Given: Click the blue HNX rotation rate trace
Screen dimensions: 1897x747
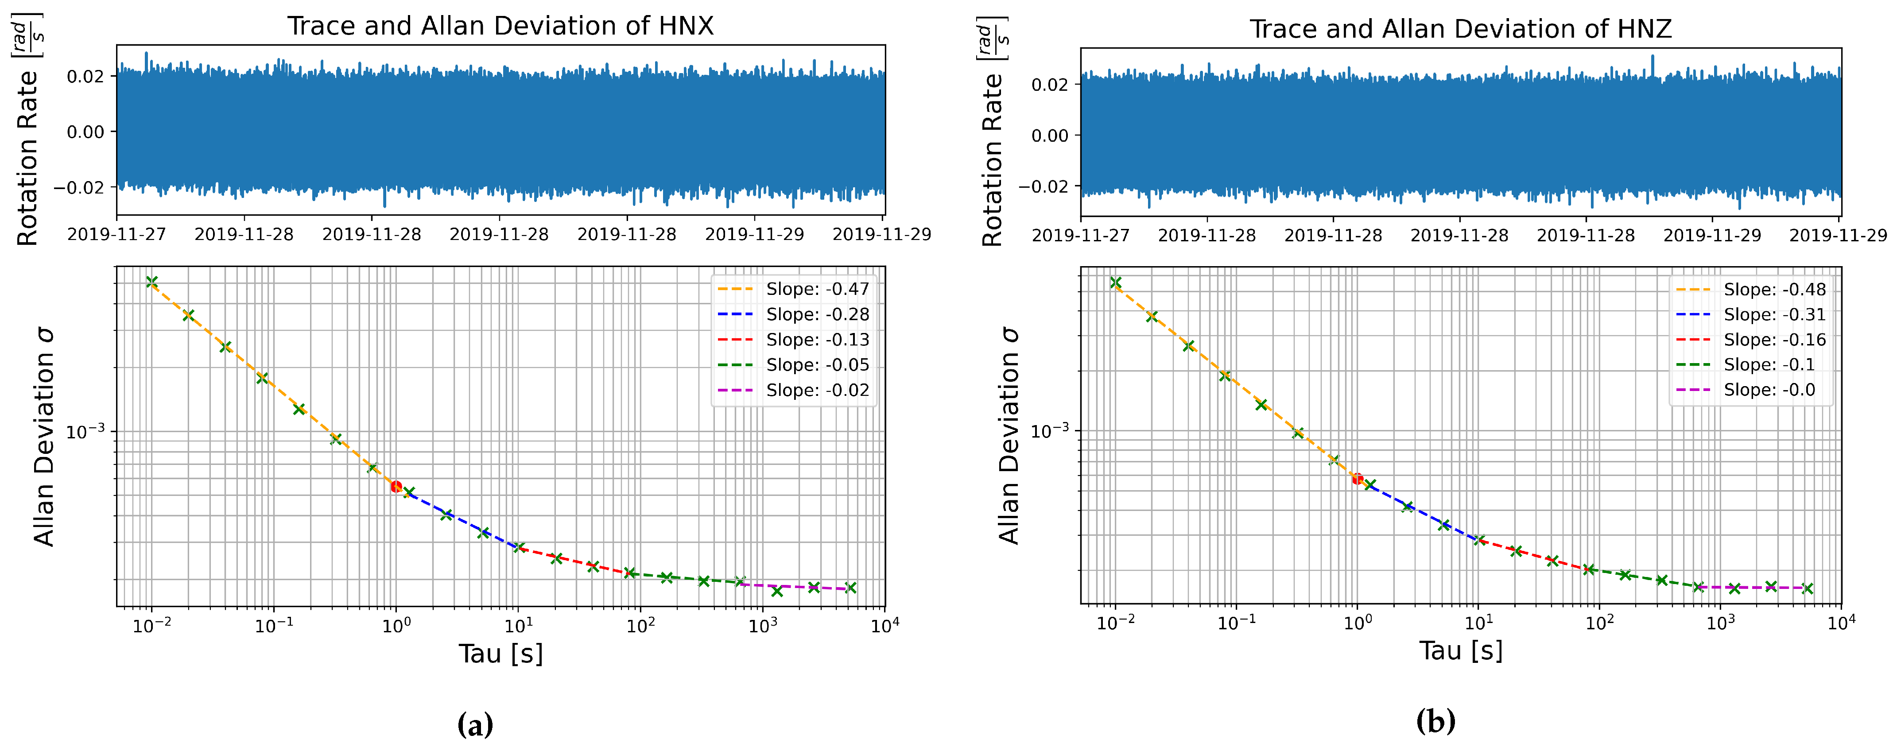Looking at the screenshot, I should [501, 131].
